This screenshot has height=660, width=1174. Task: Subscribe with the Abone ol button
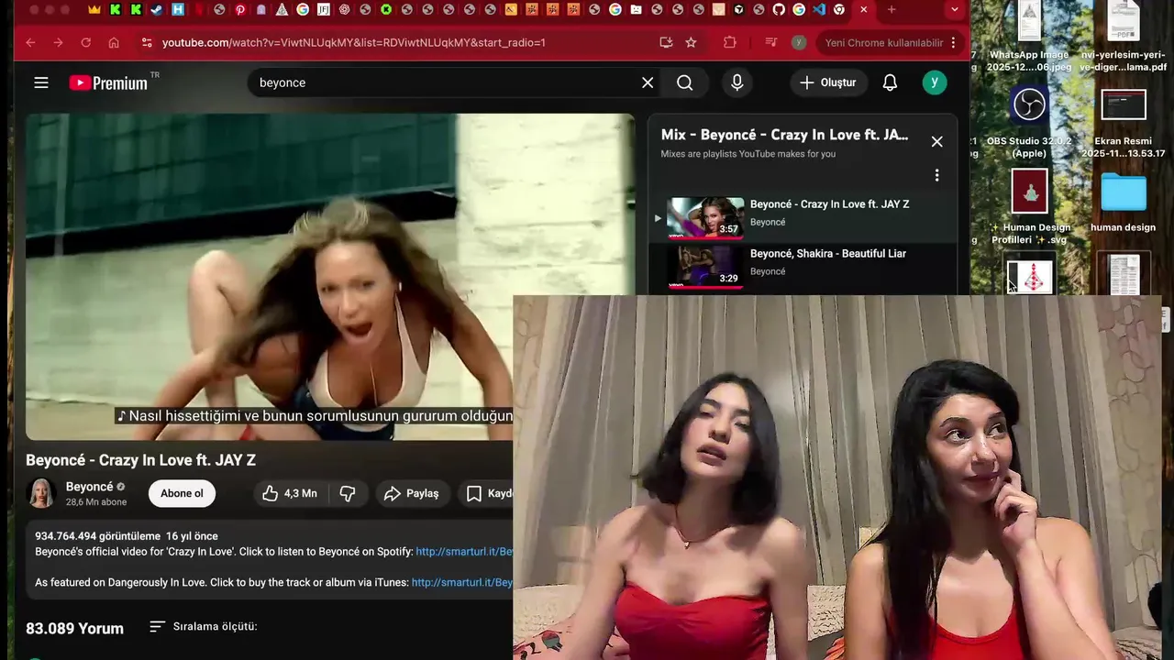[x=182, y=493]
